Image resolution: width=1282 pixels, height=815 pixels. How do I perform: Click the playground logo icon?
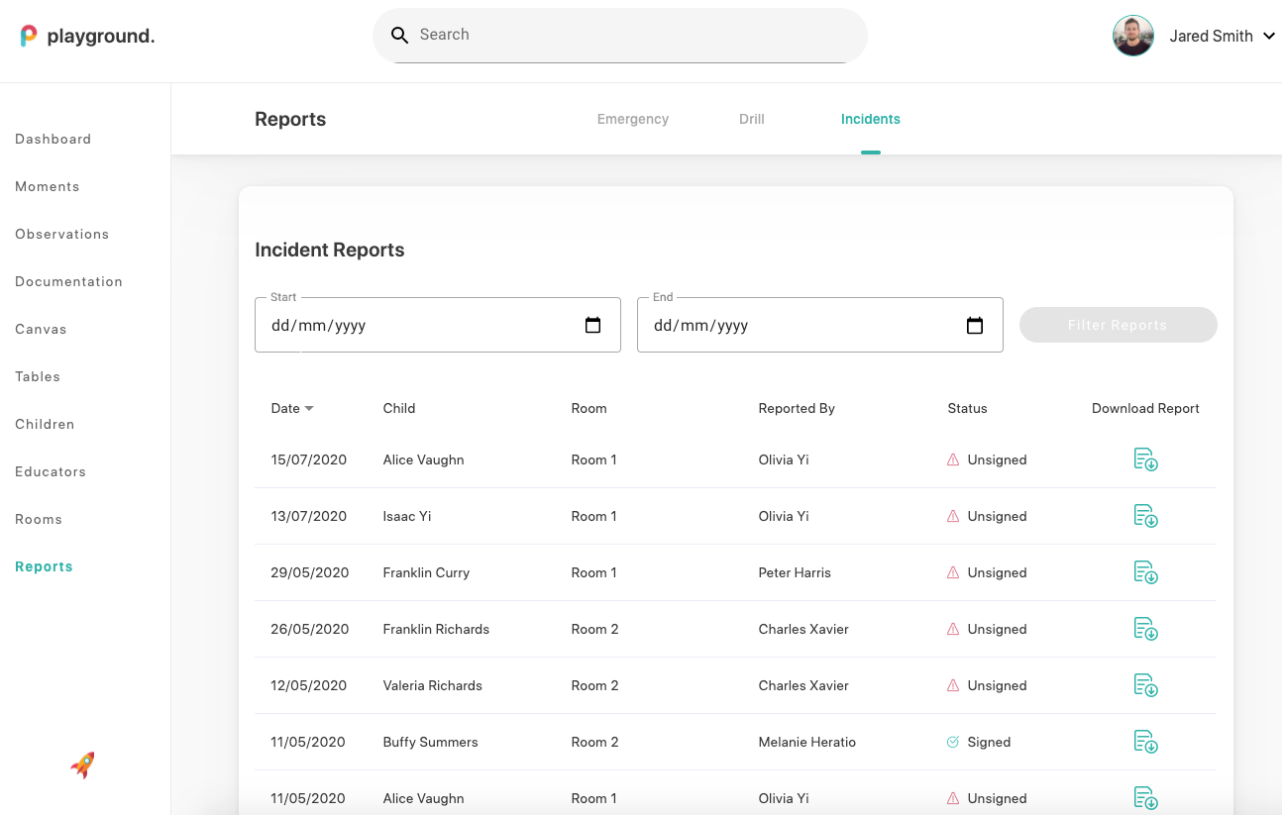(x=29, y=36)
